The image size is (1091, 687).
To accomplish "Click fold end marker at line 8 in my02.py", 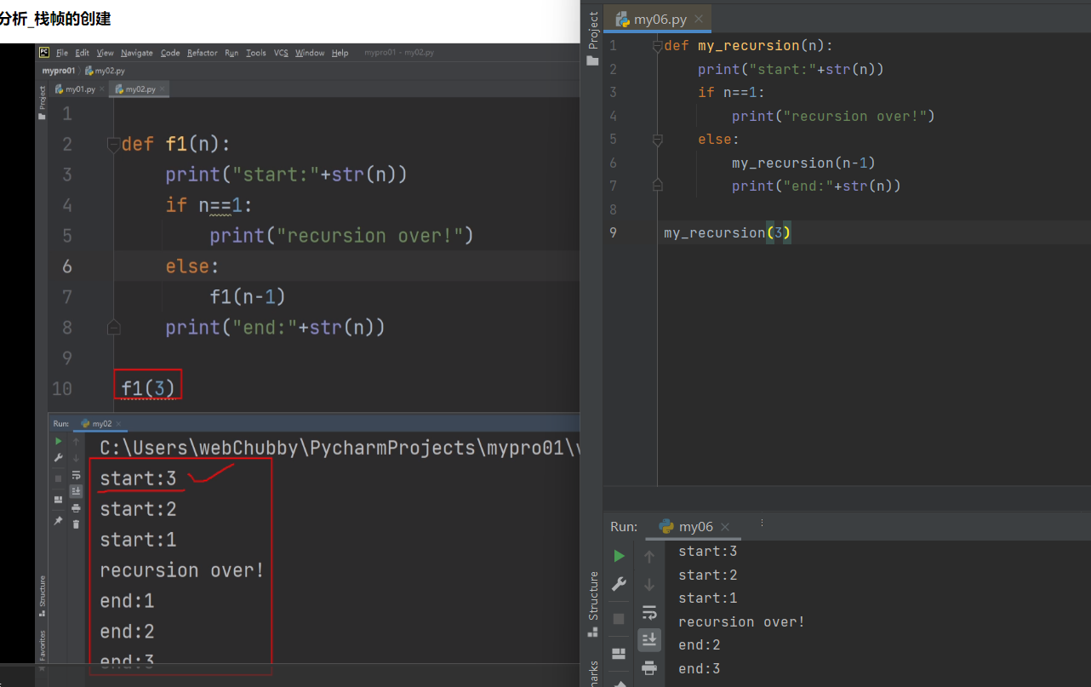I will coord(113,327).
